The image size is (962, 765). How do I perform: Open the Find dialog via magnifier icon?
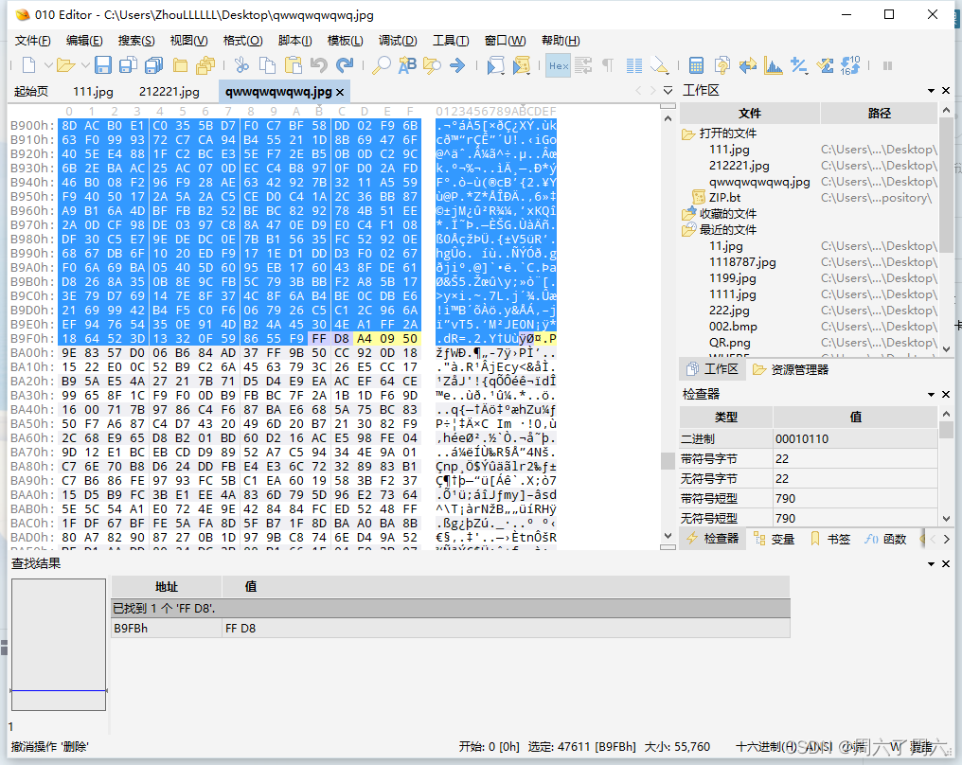tap(382, 67)
